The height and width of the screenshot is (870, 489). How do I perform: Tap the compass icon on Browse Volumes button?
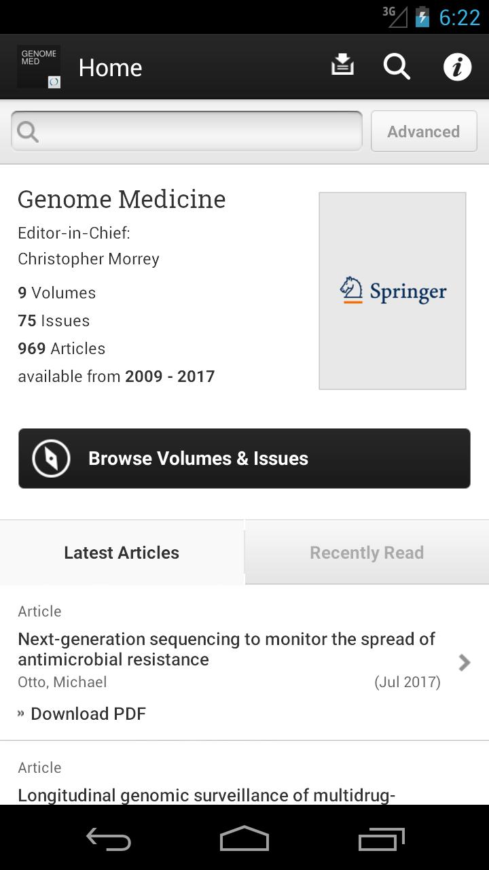50,458
